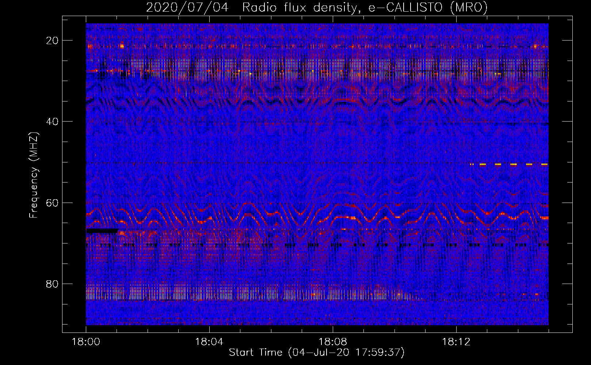Click the '80' frequency tick label
Screen dimensions: 591x365
click(x=53, y=284)
